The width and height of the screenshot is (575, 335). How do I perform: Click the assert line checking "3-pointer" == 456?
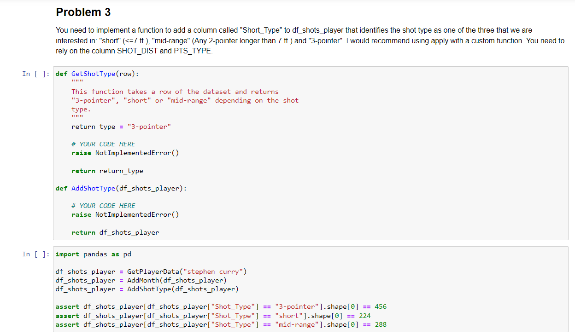point(221,306)
